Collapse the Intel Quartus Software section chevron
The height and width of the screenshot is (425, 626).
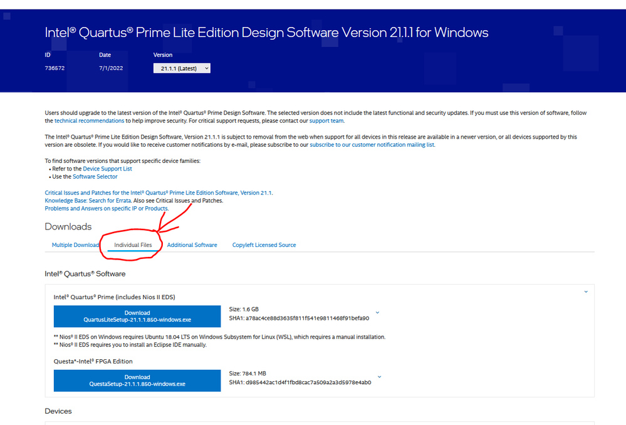586,291
